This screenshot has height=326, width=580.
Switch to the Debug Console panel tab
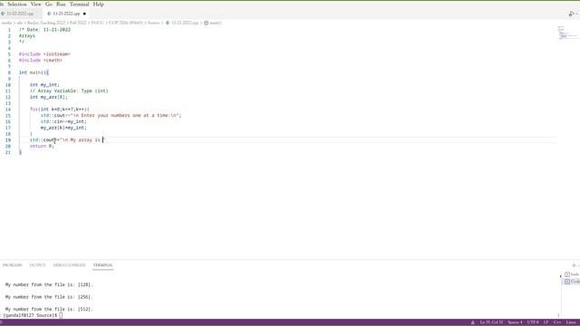pos(69,265)
